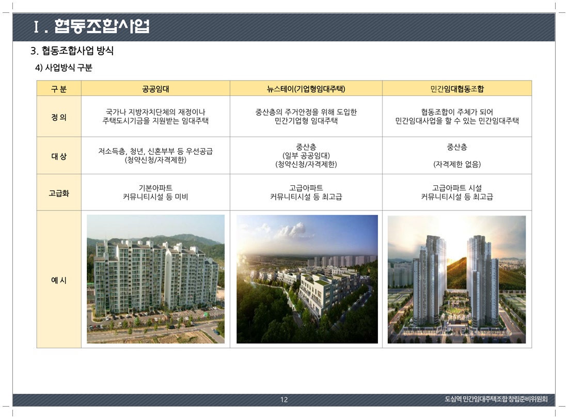
Task: Click the 예 시 row label
Action: 59,280
